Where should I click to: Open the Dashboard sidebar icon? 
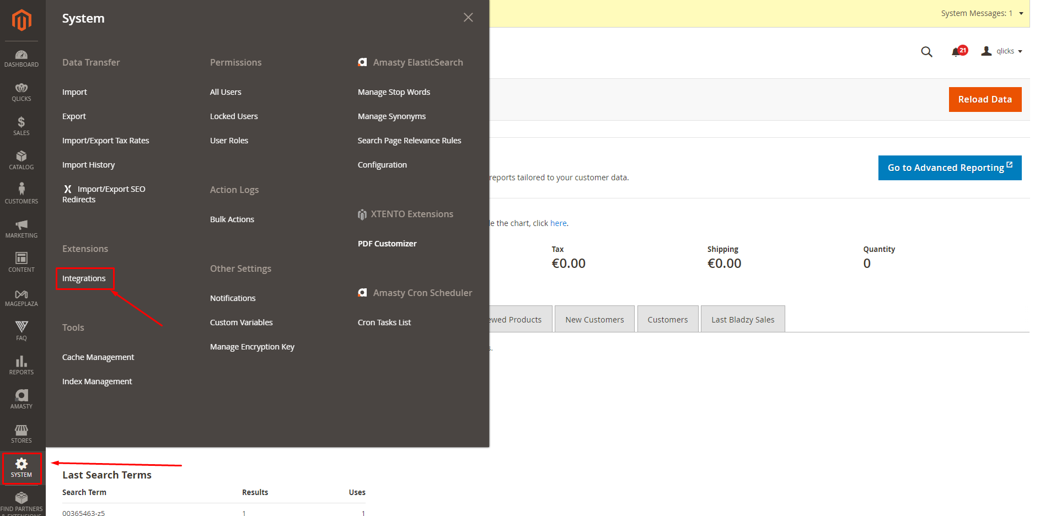click(22, 58)
